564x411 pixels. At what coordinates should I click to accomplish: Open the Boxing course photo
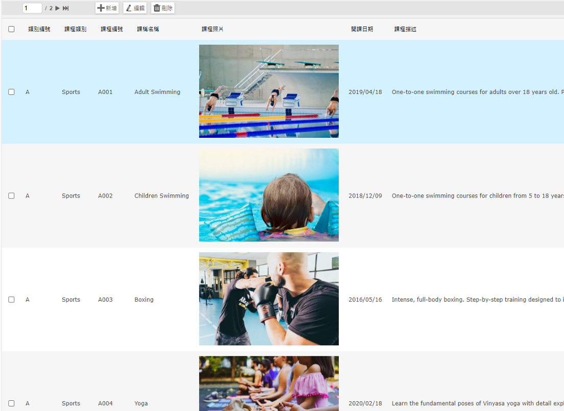268,299
